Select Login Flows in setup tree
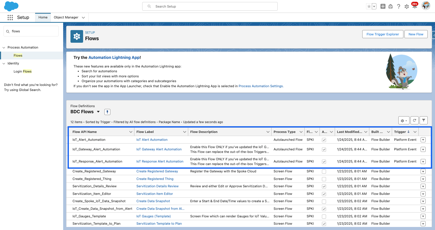Screen dimensions: 435x230 pos(22,72)
